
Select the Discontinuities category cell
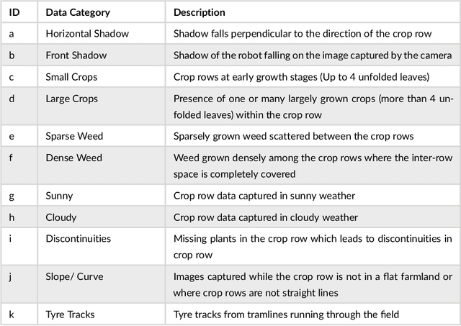pos(76,238)
